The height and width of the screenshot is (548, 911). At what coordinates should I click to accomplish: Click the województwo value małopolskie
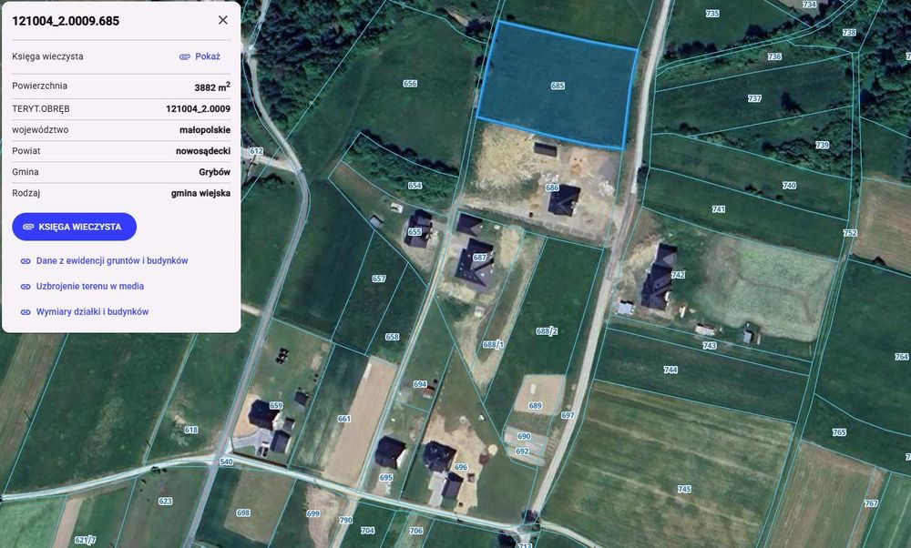[x=205, y=130]
